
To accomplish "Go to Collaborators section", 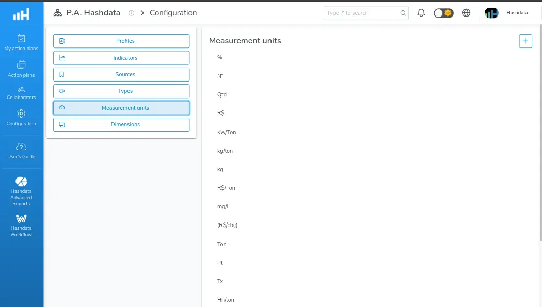I will point(21,93).
